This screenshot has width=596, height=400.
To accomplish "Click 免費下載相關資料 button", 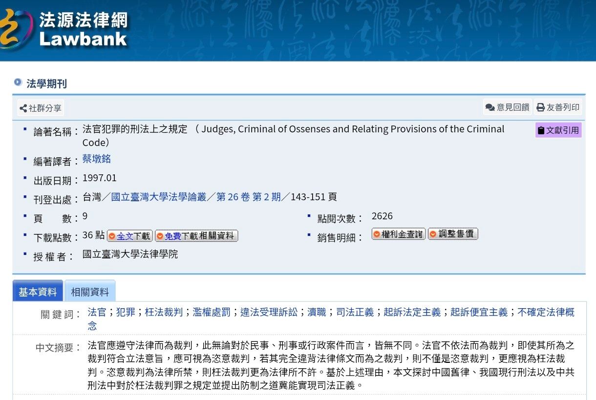I will click(x=196, y=236).
